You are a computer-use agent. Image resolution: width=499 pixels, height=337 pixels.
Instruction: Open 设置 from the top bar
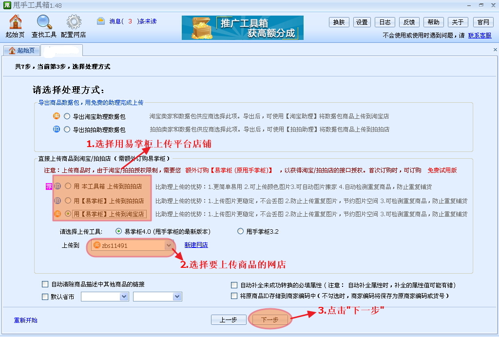362,22
